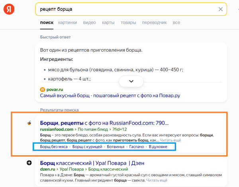The height and width of the screenshot is (187, 239).
Task: Open the Ура! Повара breadcrumb link
Action: [x=71, y=169]
